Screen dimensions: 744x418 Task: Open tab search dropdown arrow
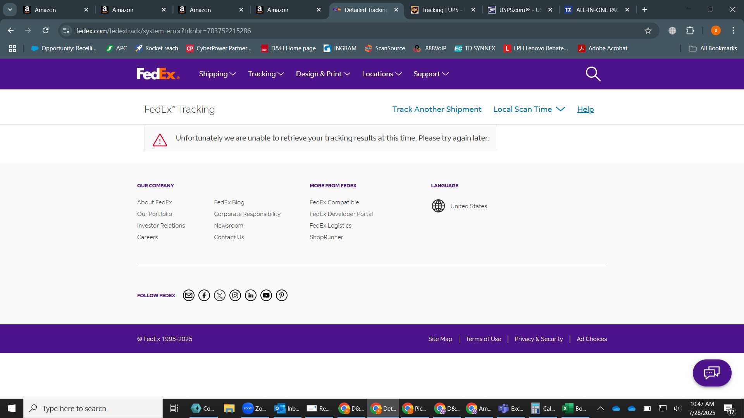pos(10,10)
